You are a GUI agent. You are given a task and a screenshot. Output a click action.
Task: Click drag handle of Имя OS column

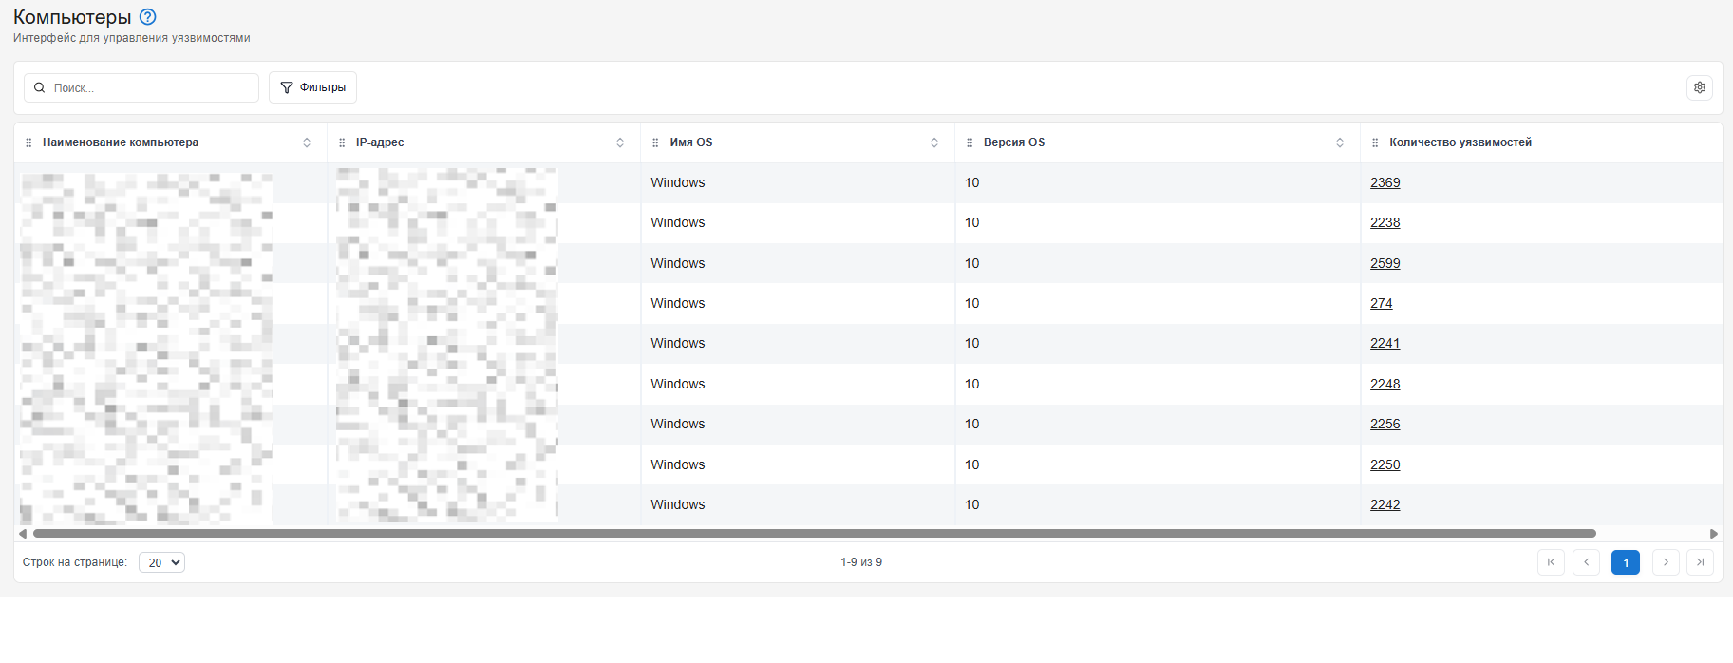655,142
